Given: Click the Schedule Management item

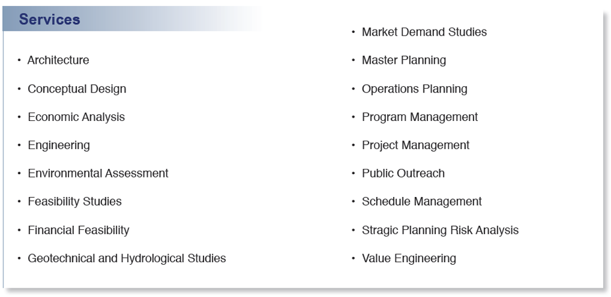Looking at the screenshot, I should point(421,202).
